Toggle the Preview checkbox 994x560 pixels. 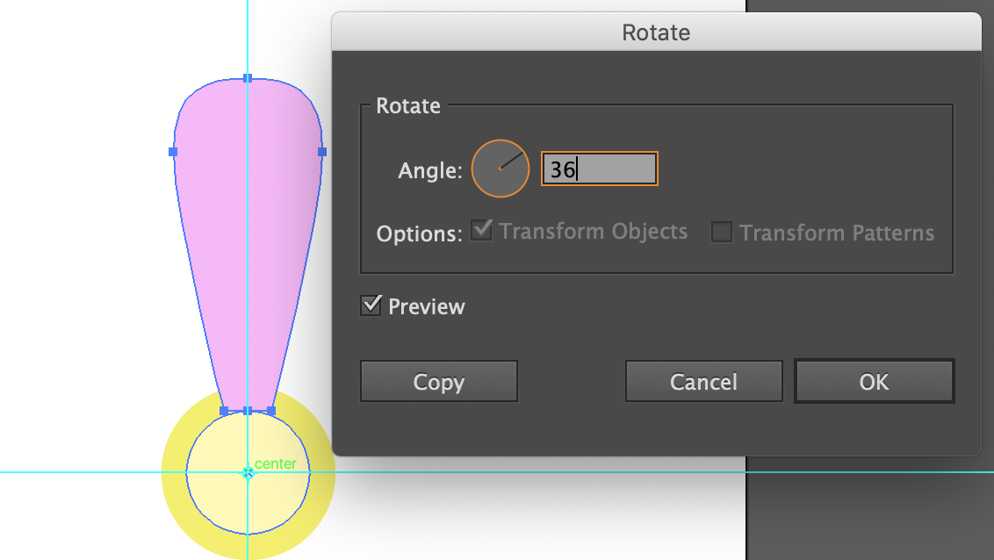(371, 305)
